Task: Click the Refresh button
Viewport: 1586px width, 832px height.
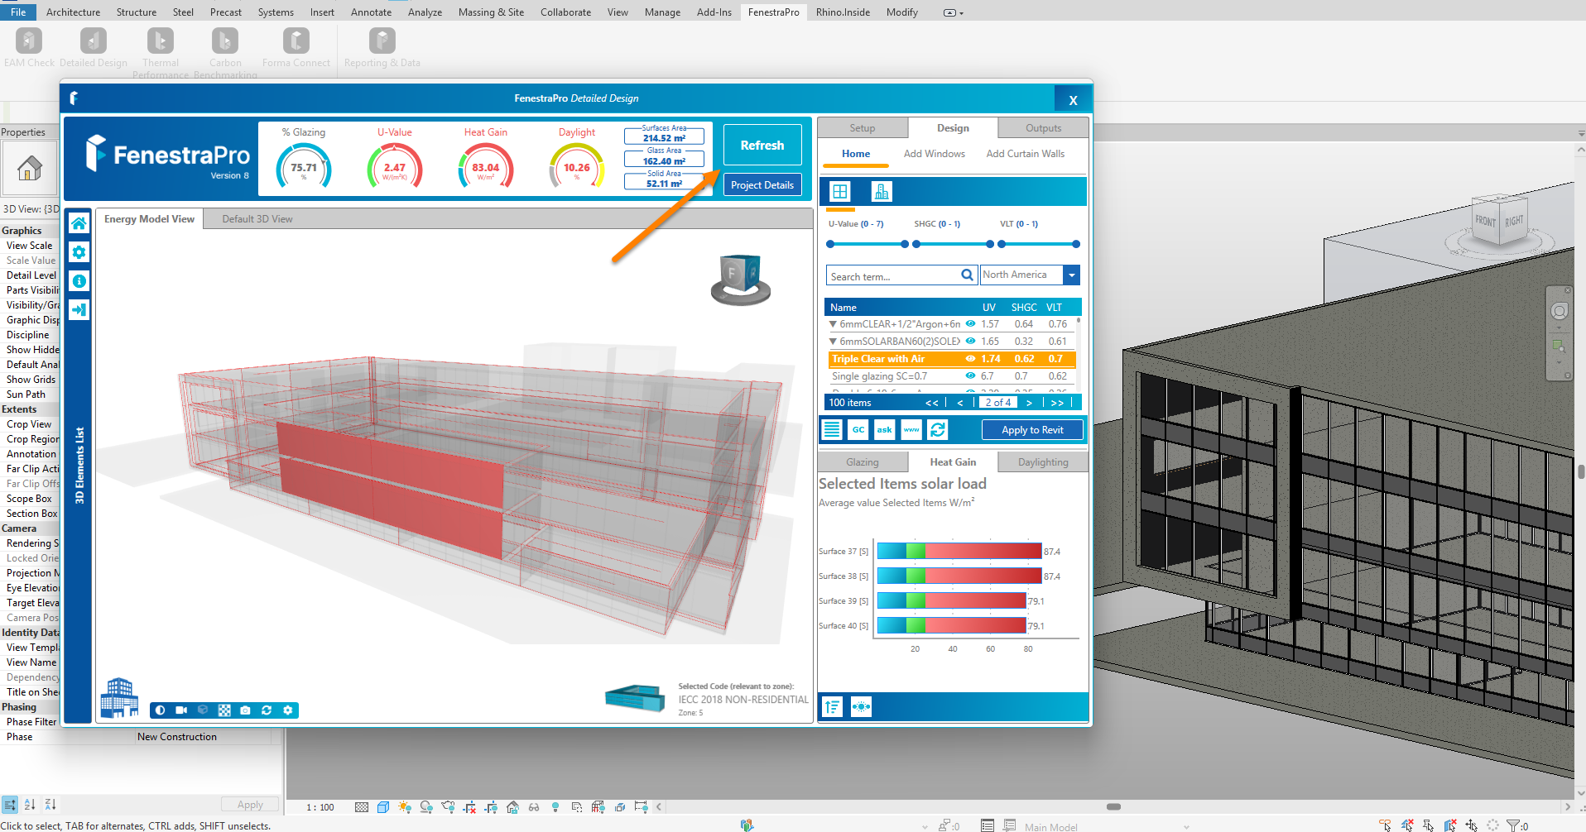Action: [762, 145]
